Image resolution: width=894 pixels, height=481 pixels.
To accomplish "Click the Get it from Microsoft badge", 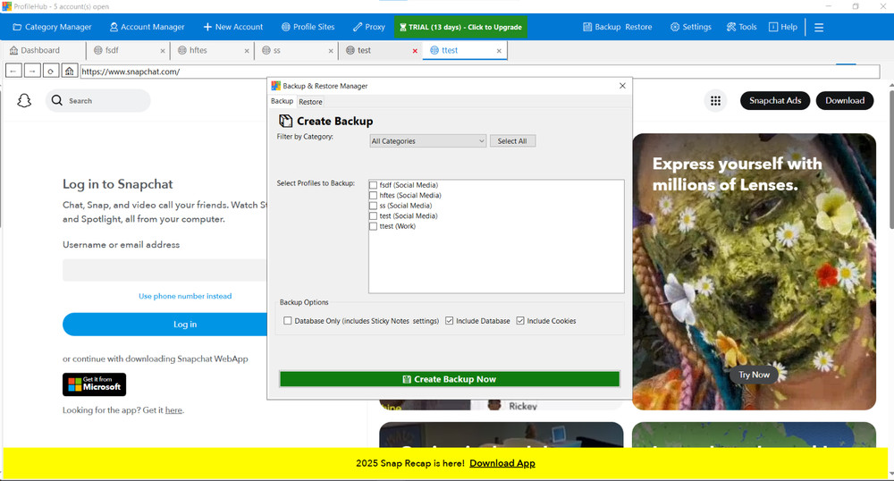I will coord(94,384).
